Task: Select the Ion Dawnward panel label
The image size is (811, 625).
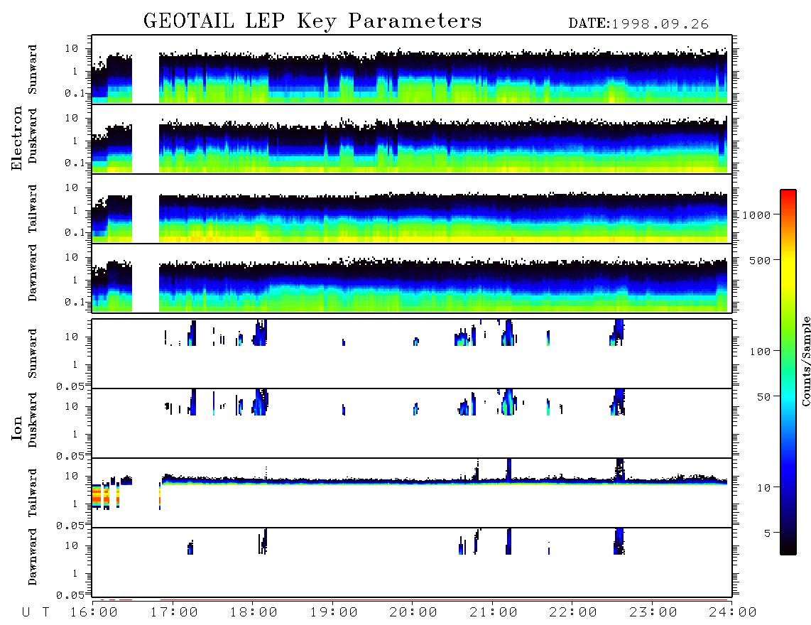Action: (x=33, y=557)
